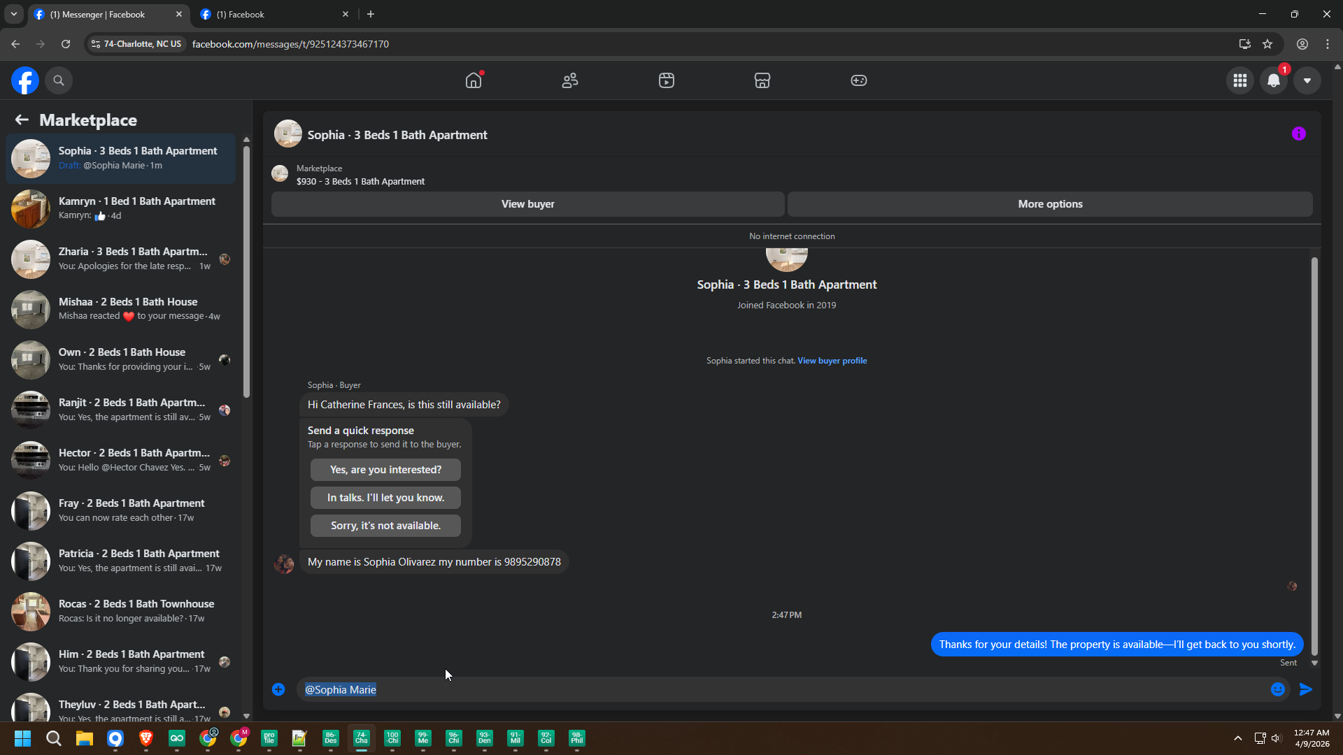Open the notifications bell
The height and width of the screenshot is (755, 1343).
(1273, 80)
